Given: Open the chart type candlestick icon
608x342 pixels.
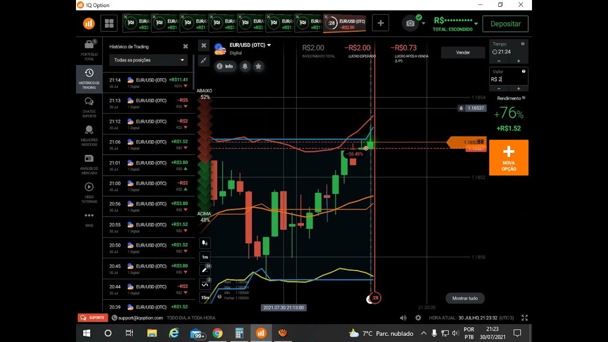Looking at the screenshot, I should tap(205, 243).
